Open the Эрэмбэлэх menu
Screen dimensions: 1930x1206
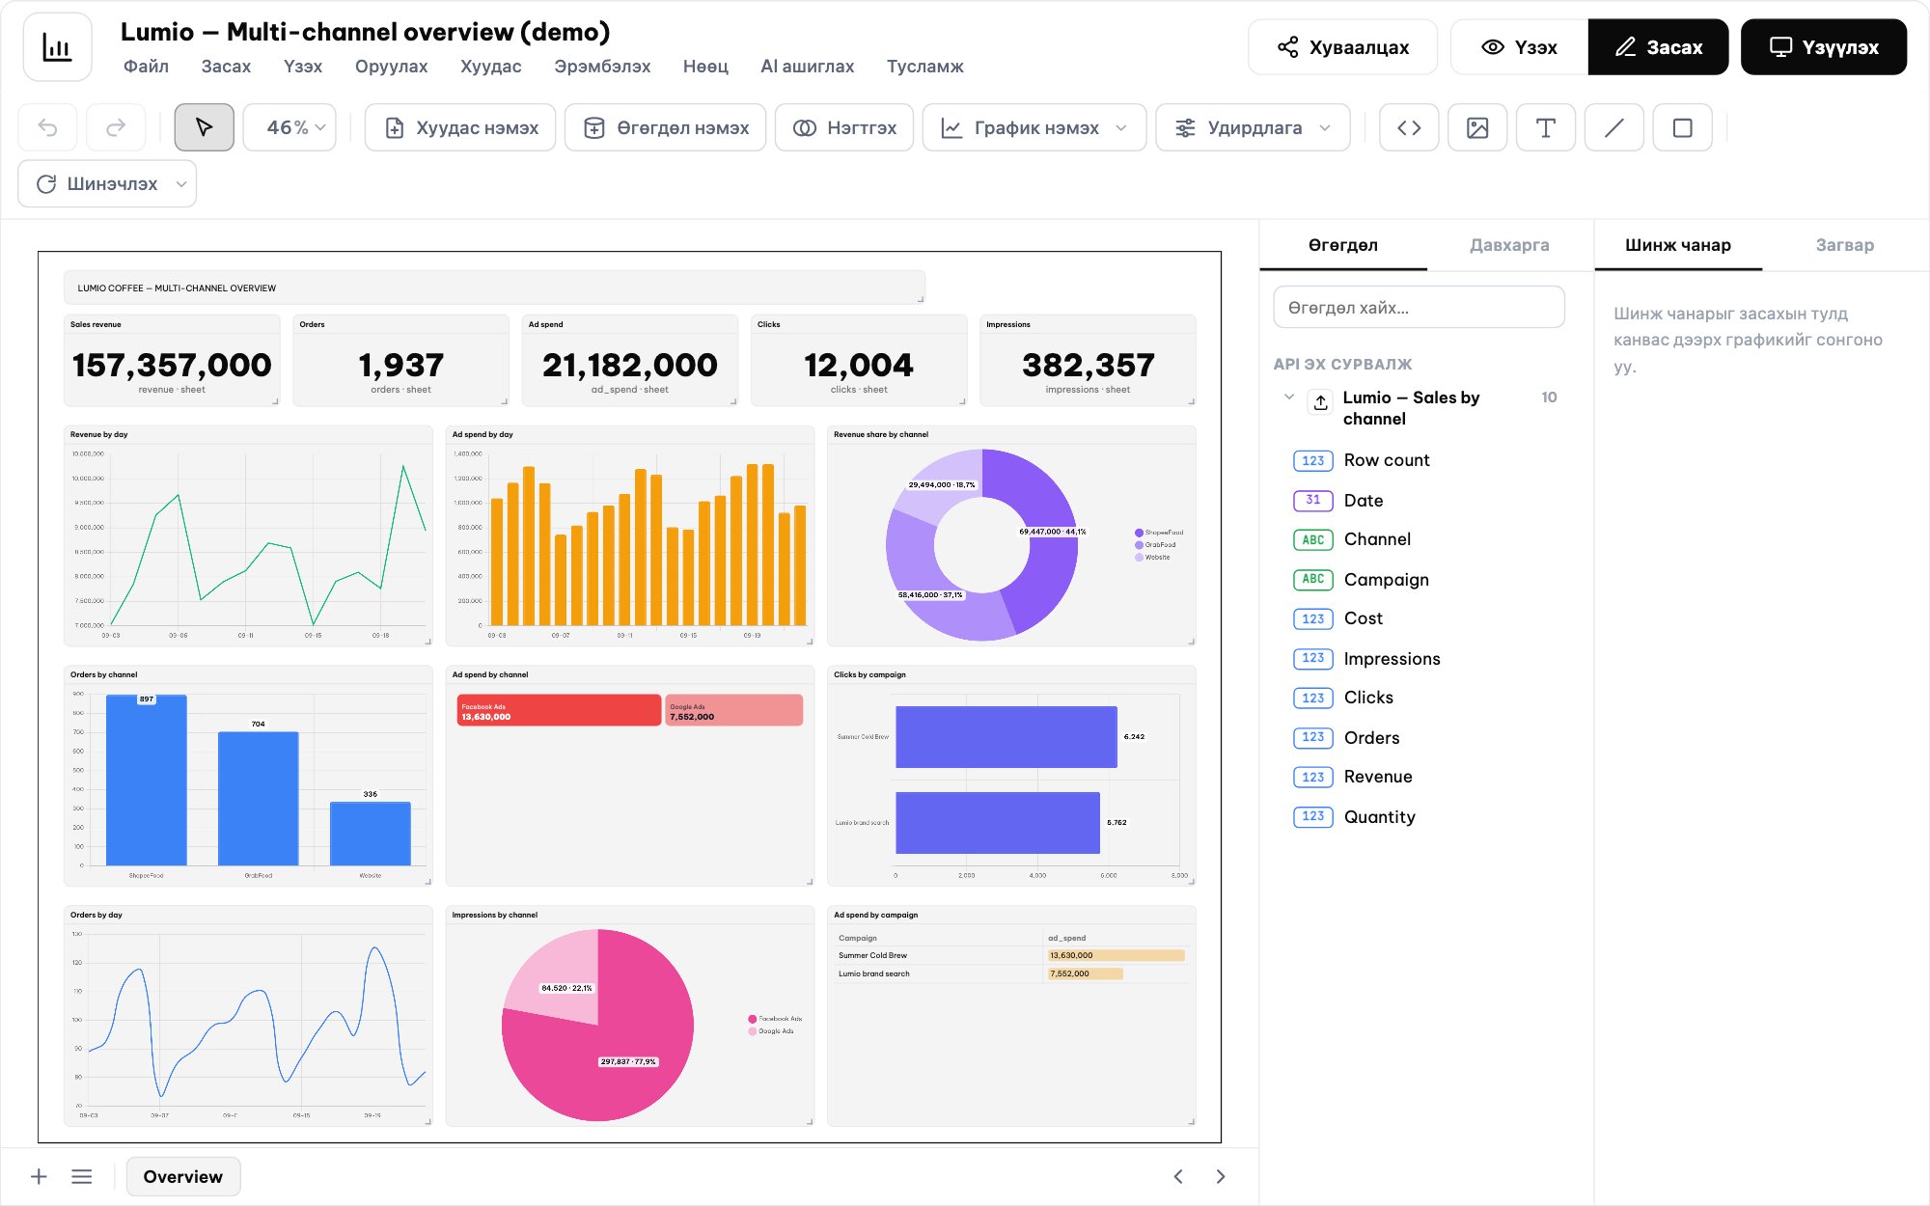click(x=602, y=66)
